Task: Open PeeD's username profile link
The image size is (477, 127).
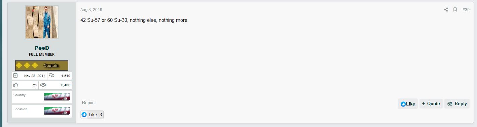Action: [42, 48]
